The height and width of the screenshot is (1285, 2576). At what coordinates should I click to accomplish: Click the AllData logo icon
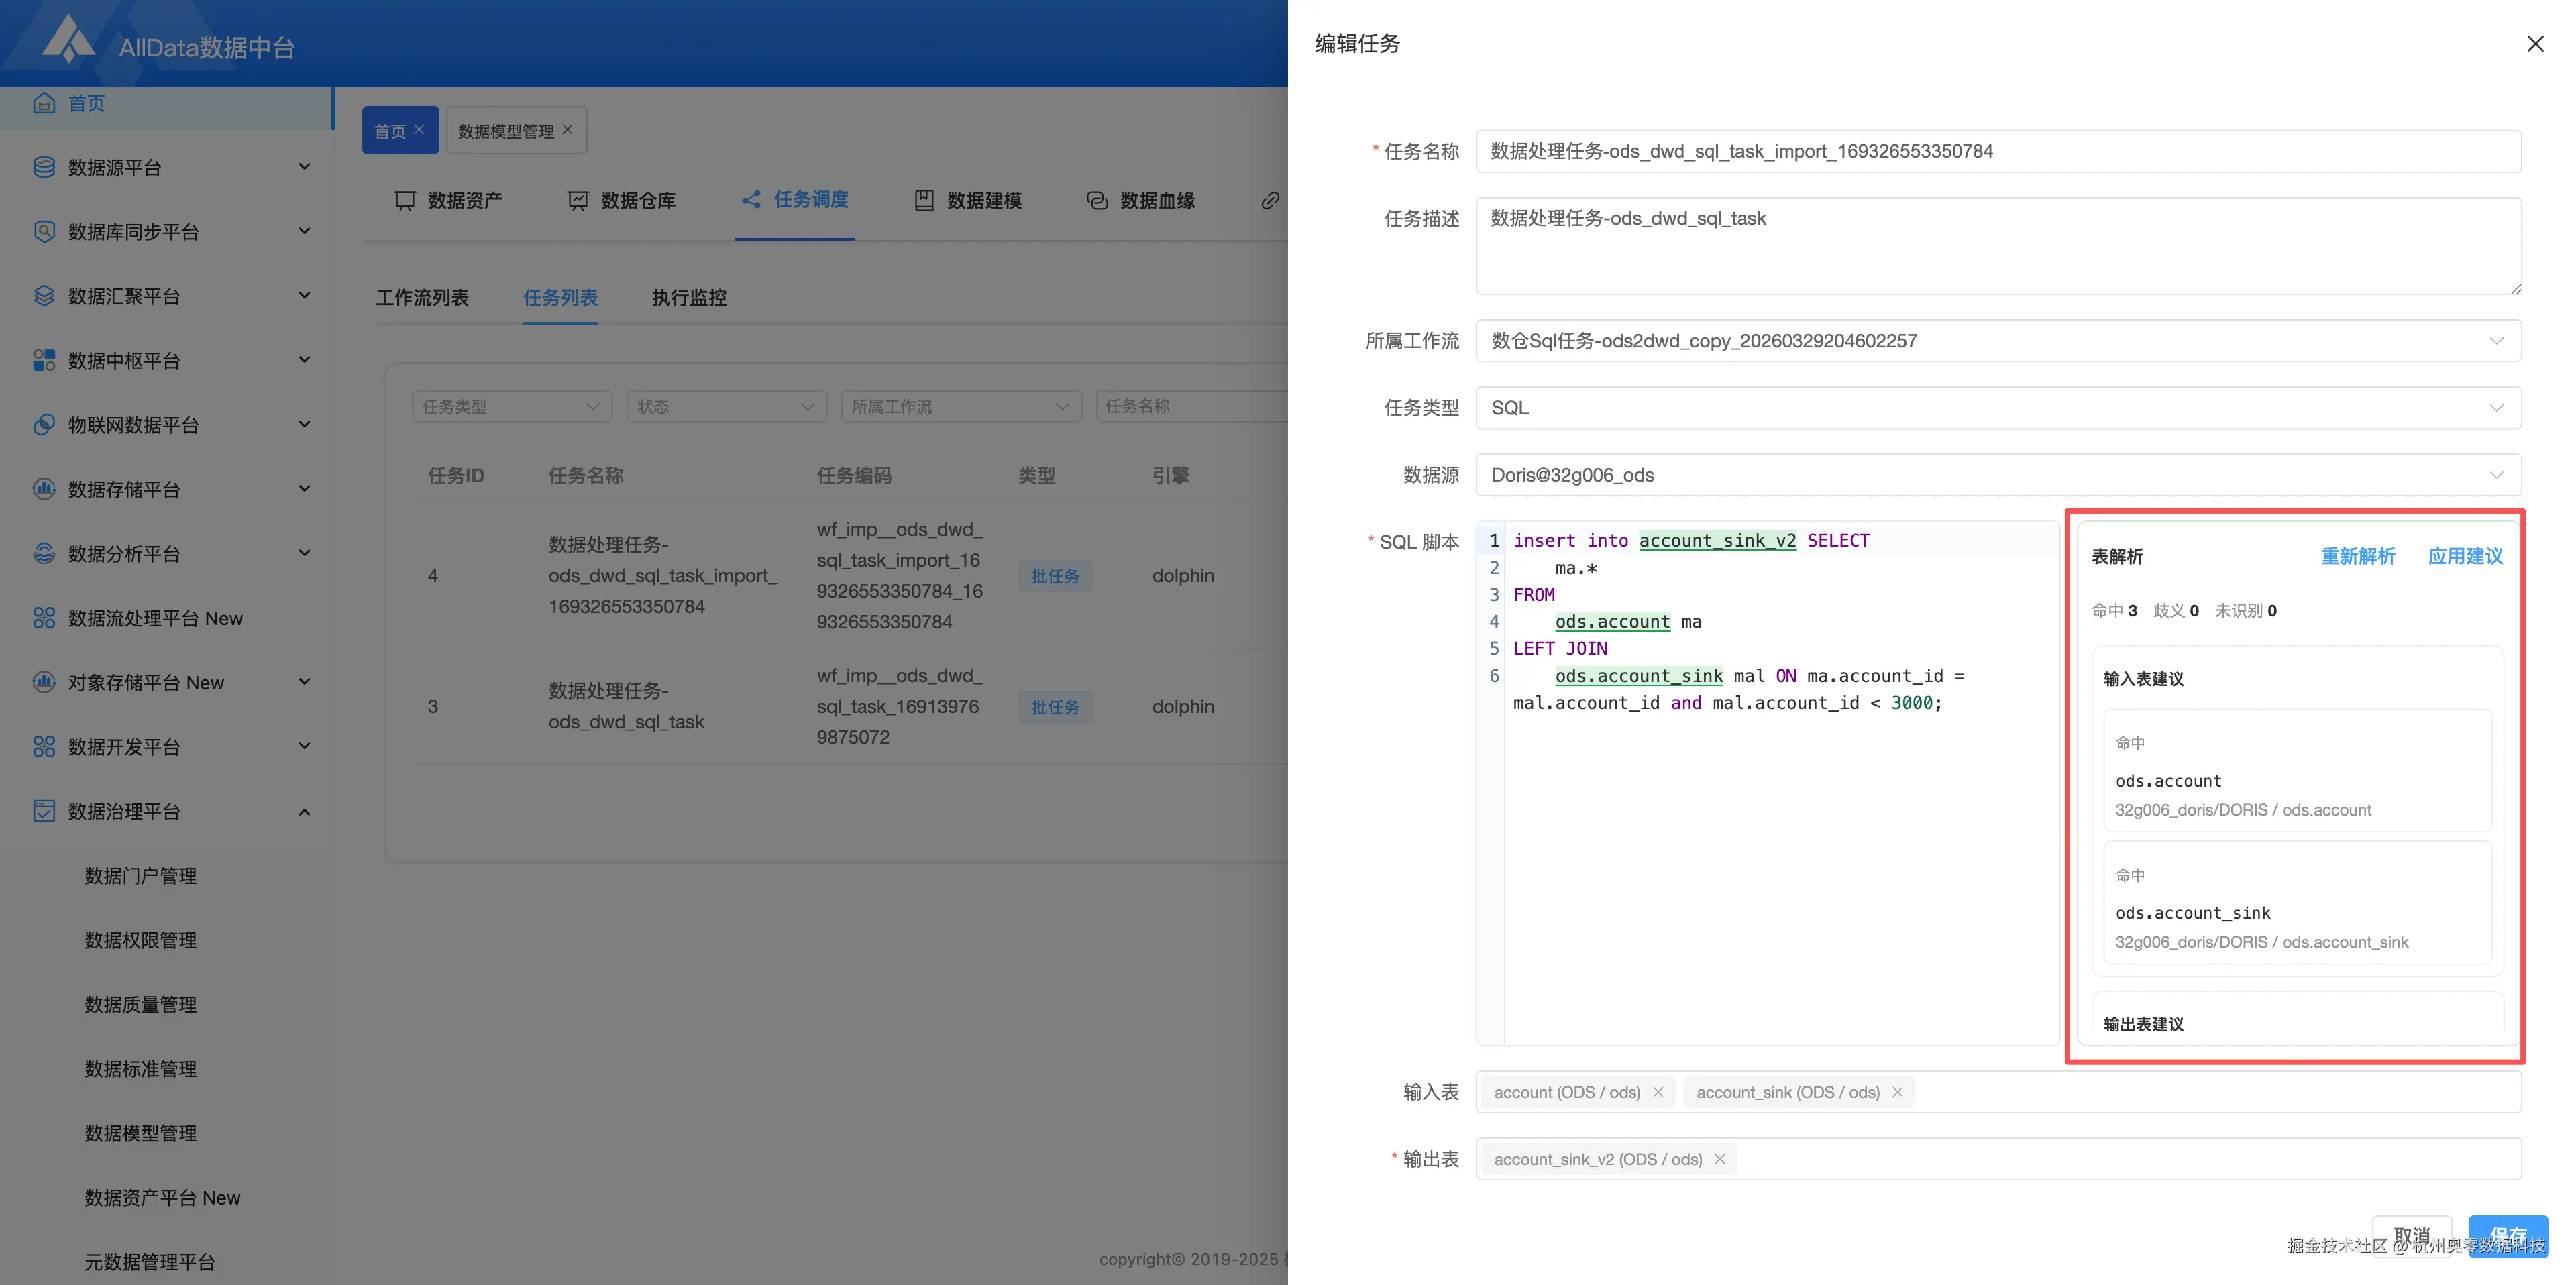click(68, 40)
